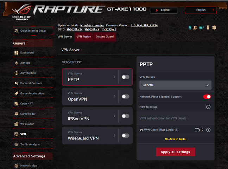
Task: Add a VPN client with plus icon
Action: [208, 130]
